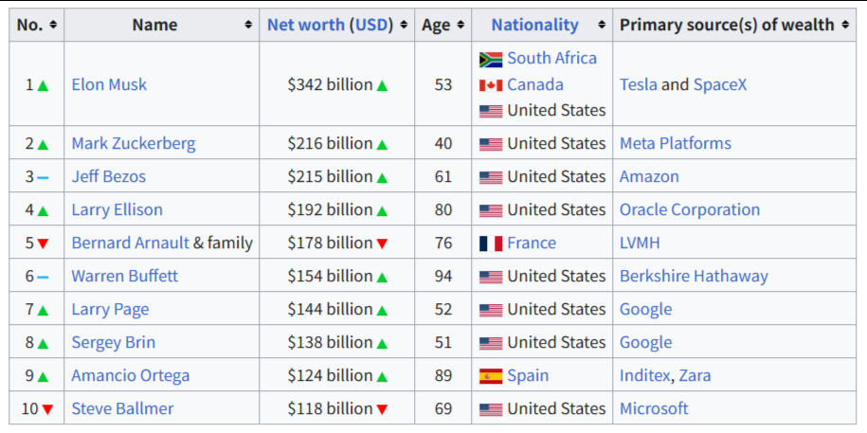Viewport: 867px width, 433px height.
Task: Sort table by the Name column arrows
Action: click(x=248, y=25)
